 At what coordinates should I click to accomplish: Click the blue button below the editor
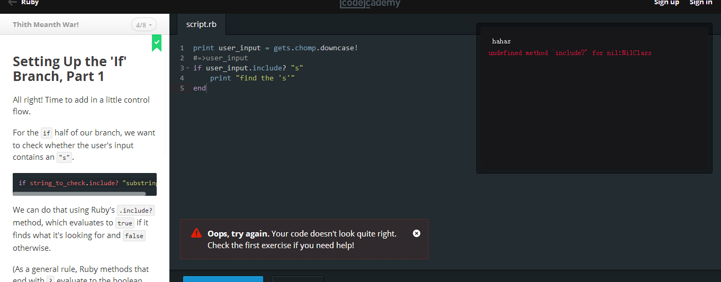click(223, 279)
